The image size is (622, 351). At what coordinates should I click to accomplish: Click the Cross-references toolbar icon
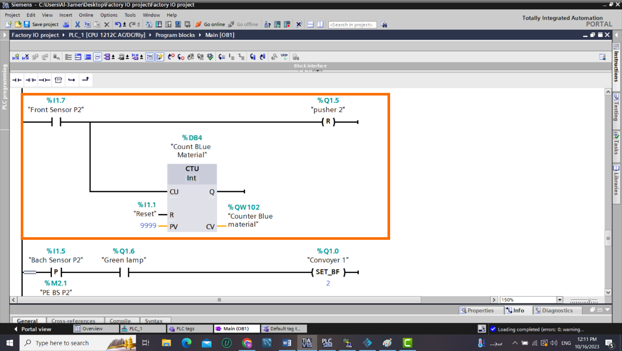[299, 24]
